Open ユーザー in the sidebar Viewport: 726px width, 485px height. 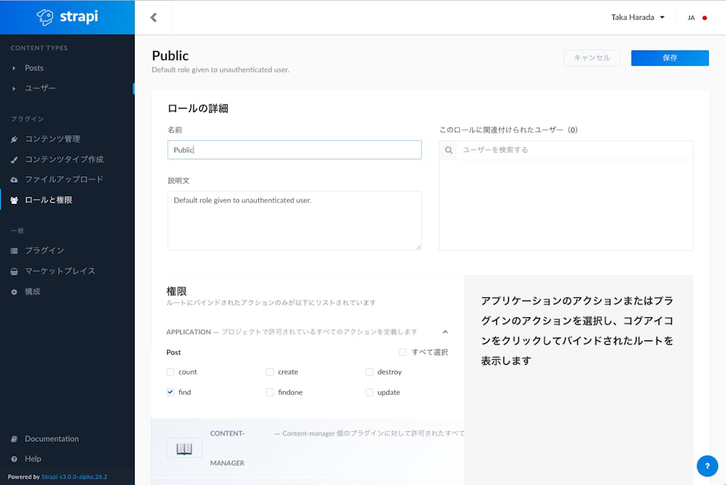pos(40,88)
